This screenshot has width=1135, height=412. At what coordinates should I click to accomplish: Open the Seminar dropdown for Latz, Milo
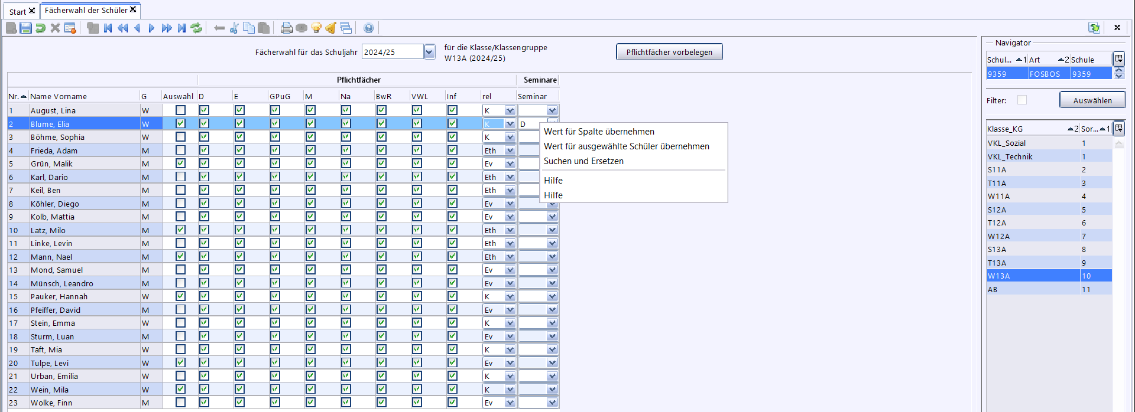(552, 230)
